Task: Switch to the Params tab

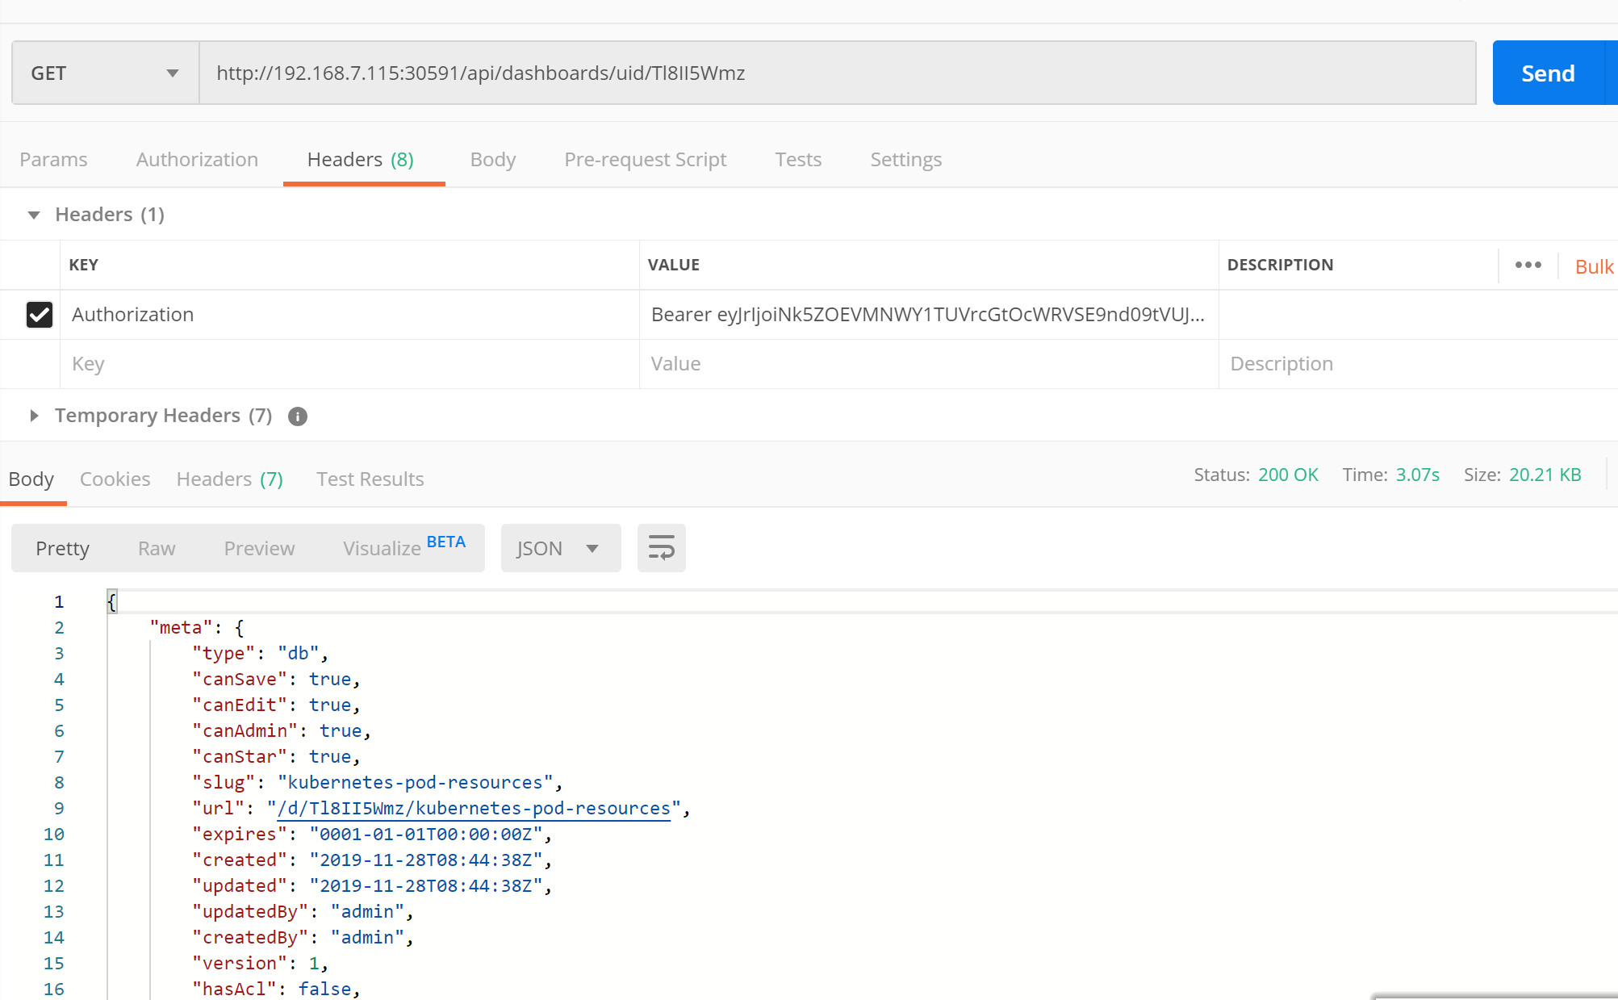Action: [53, 160]
